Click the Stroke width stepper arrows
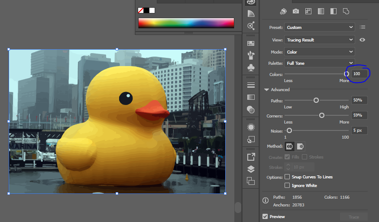The height and width of the screenshot is (222, 379). point(288,167)
